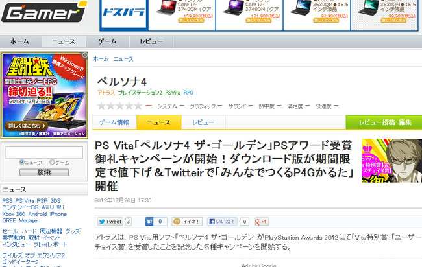The width and height of the screenshot is (422, 267).
Task: Open the RPG tag link
Action: pos(188,93)
